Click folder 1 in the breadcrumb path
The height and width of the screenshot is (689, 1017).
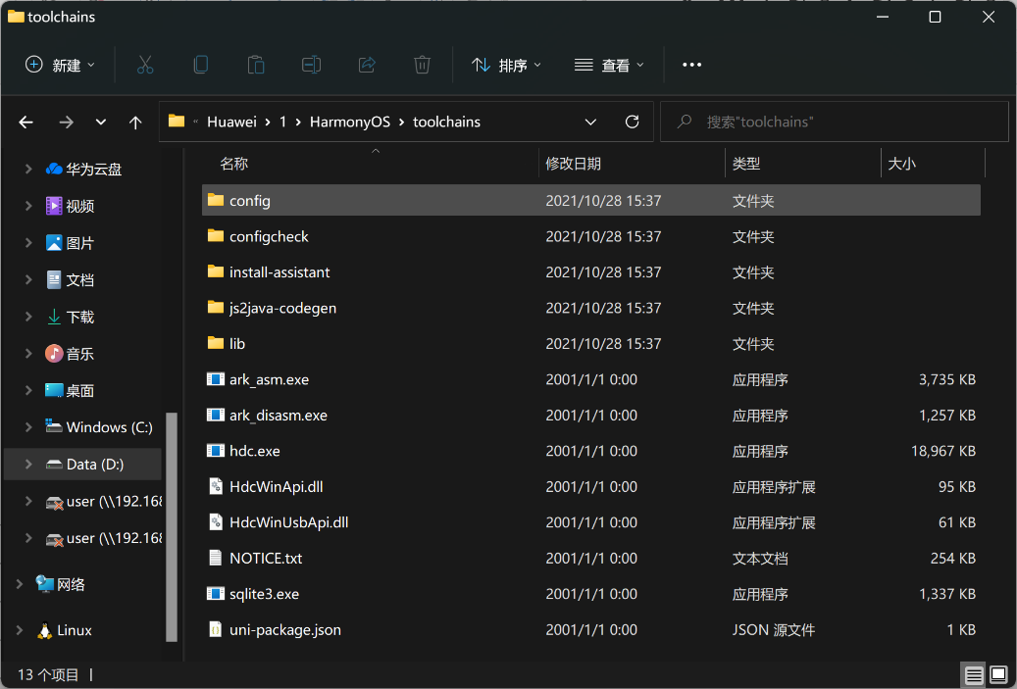282,122
